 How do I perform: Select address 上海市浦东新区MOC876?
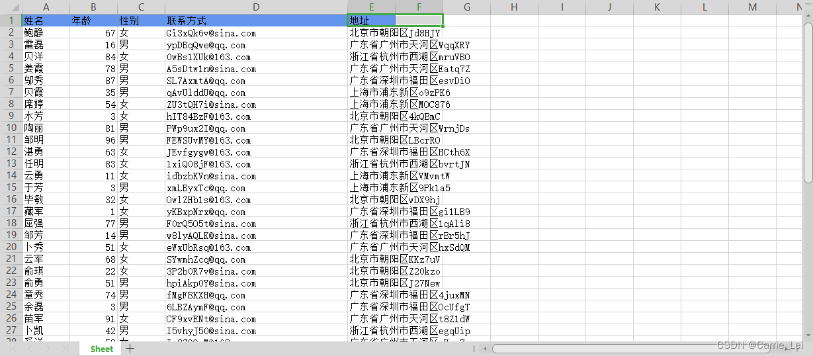(400, 104)
